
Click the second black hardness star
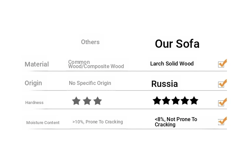(166, 101)
